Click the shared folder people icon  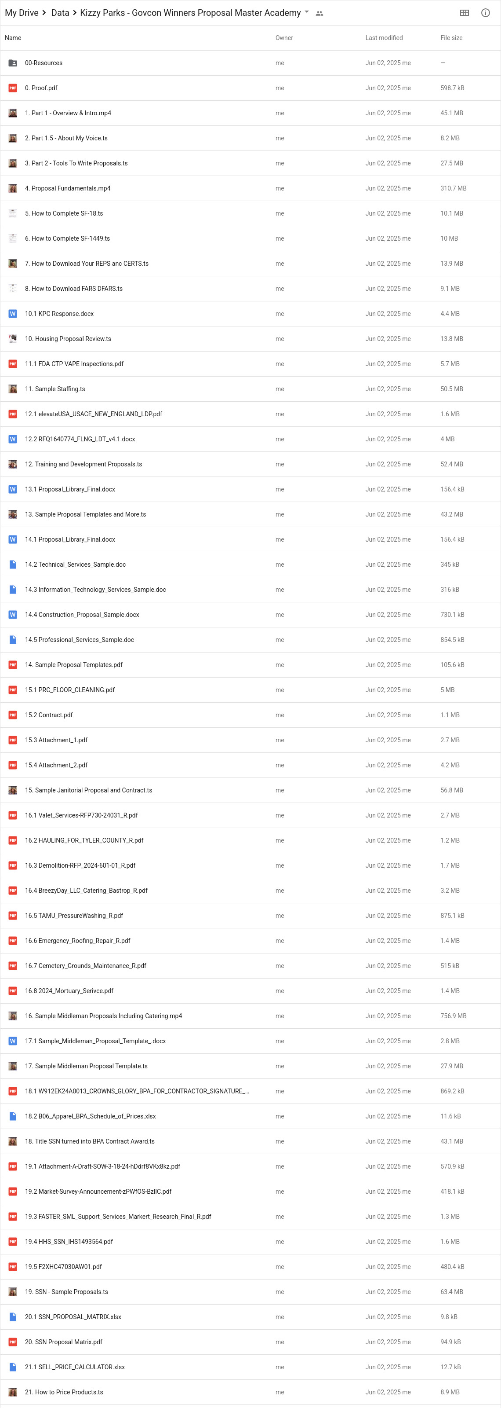pyautogui.click(x=319, y=13)
